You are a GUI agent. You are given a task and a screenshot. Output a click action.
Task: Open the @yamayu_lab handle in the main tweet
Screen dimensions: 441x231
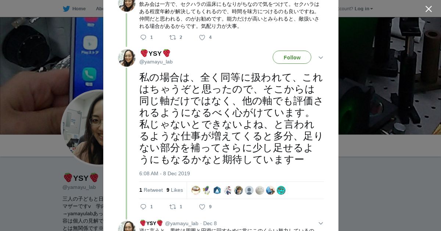point(156,62)
